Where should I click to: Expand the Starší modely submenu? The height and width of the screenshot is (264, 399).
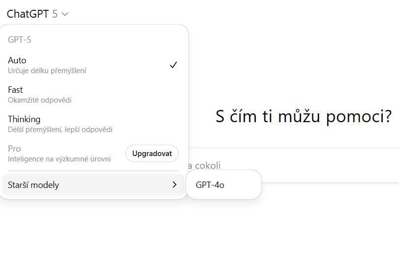point(33,185)
